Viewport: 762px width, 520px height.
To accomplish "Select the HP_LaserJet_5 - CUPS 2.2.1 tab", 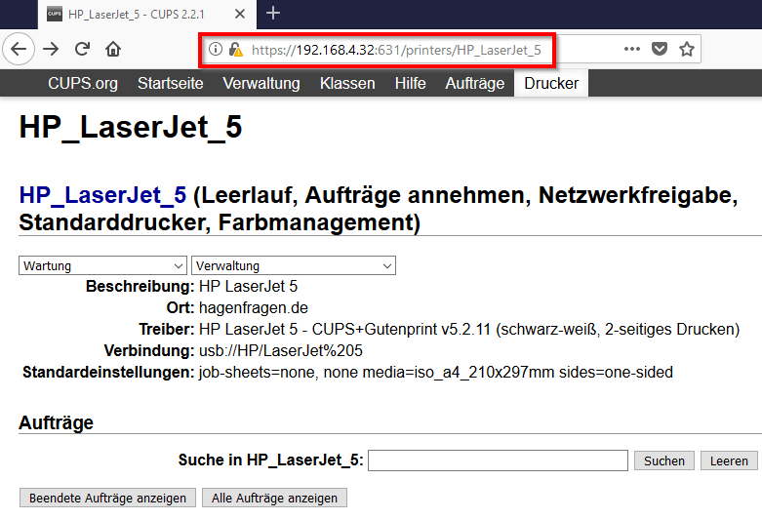I will 146,15.
